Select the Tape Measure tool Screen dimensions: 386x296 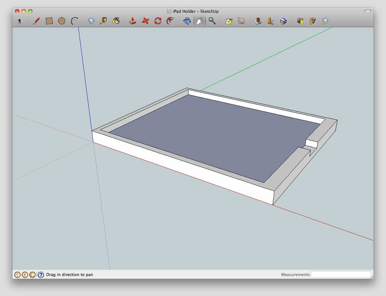(x=103, y=21)
